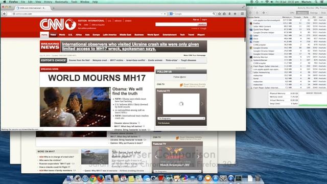This screenshot has height=184, width=327.
Task: Open the World section in CNN navigation
Action: tap(62, 35)
